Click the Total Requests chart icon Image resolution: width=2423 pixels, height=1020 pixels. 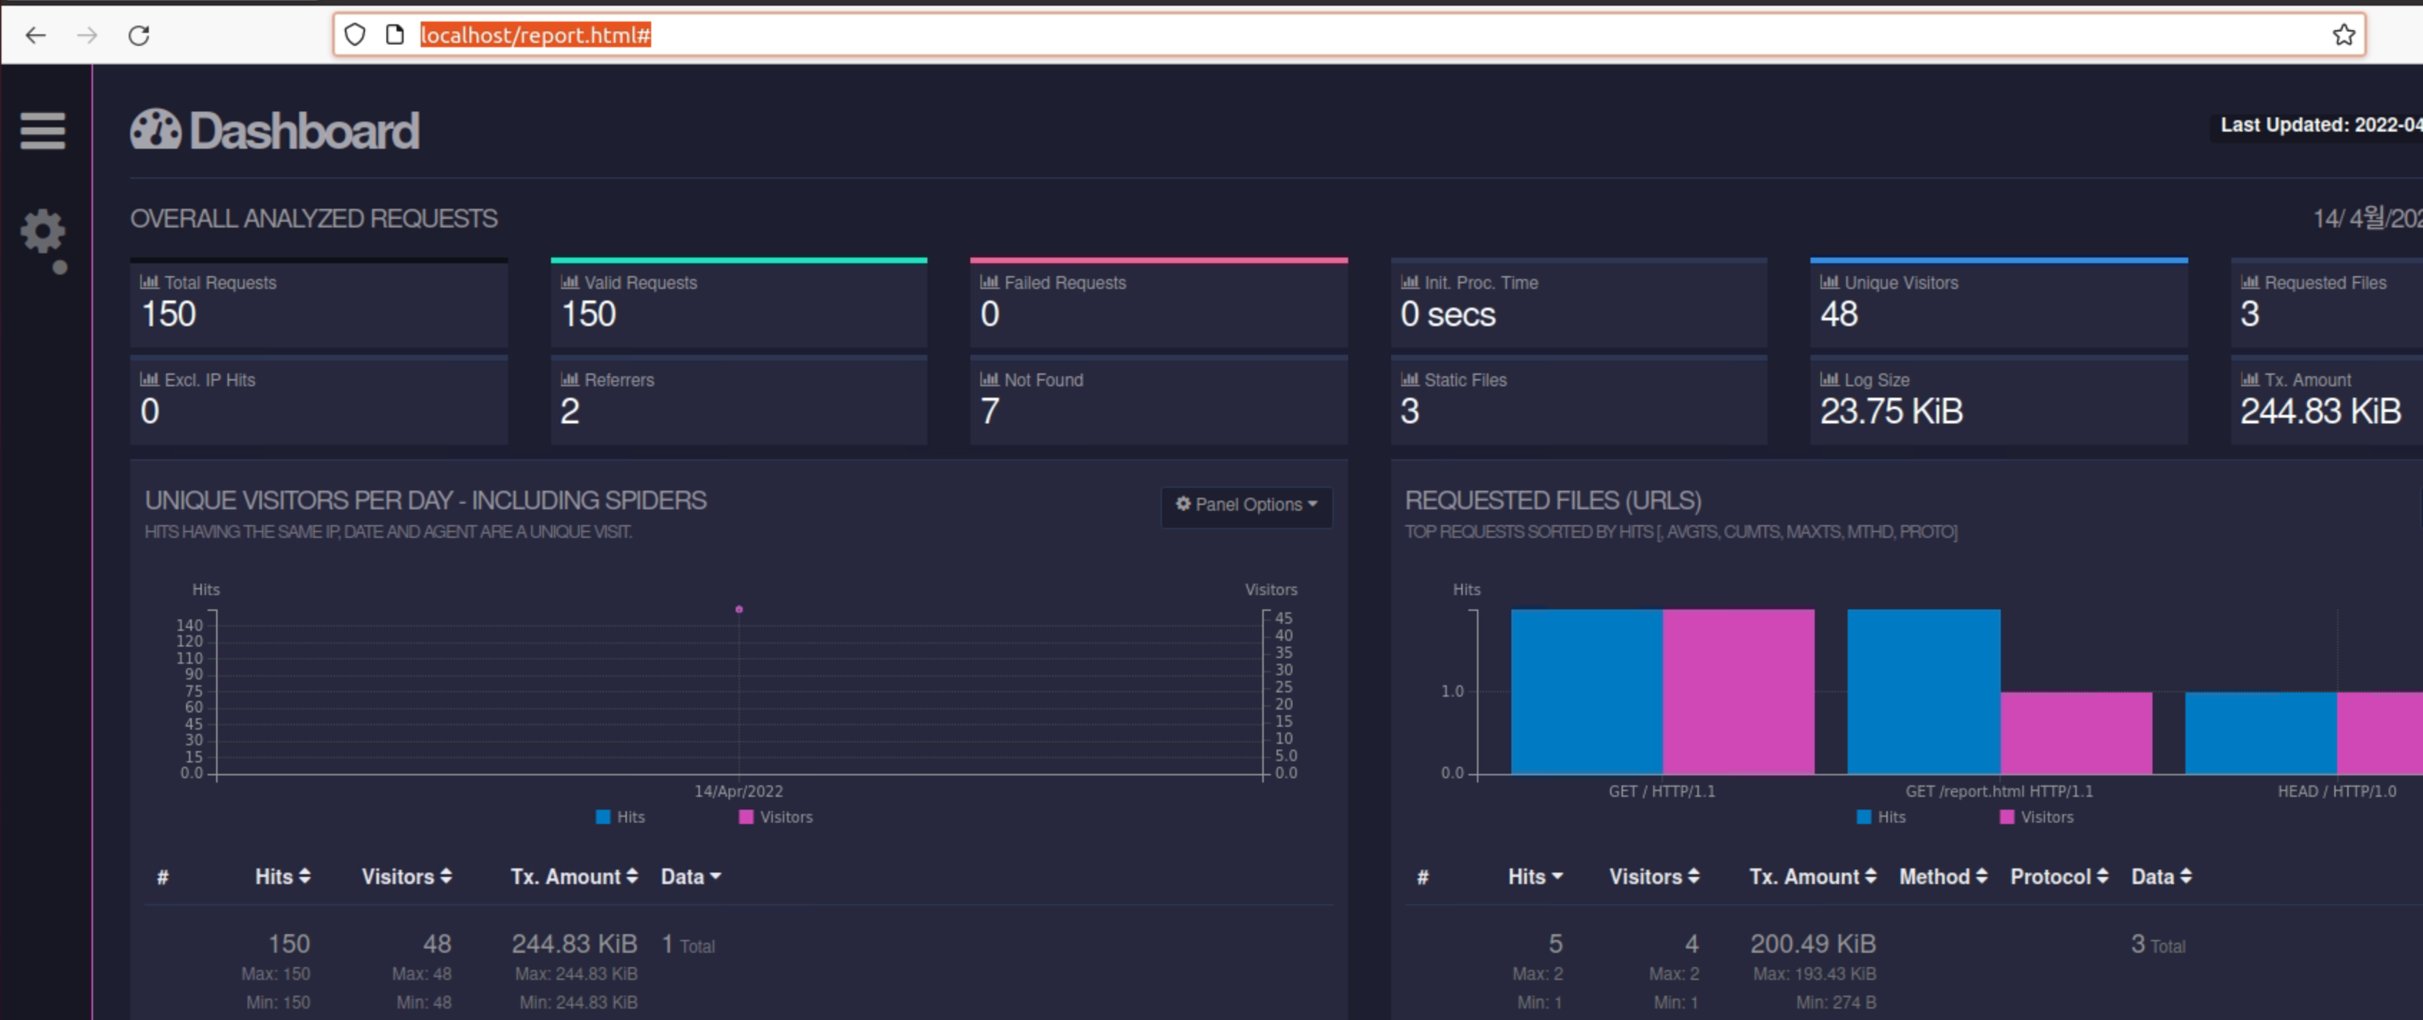coord(149,282)
